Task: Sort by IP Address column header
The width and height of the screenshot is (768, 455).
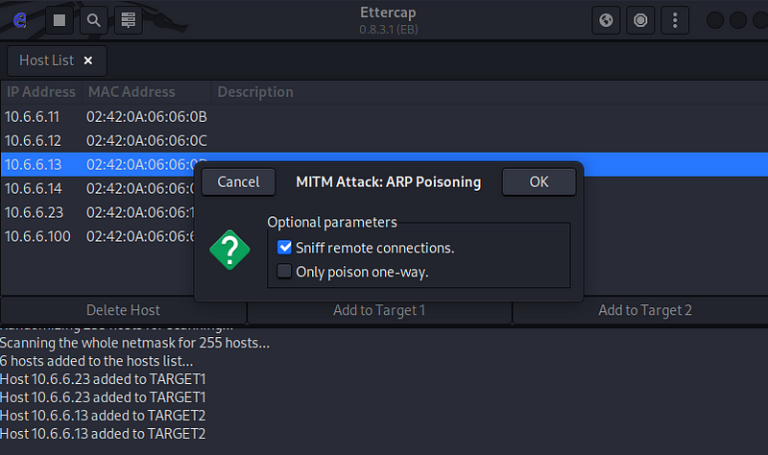Action: pyautogui.click(x=41, y=91)
